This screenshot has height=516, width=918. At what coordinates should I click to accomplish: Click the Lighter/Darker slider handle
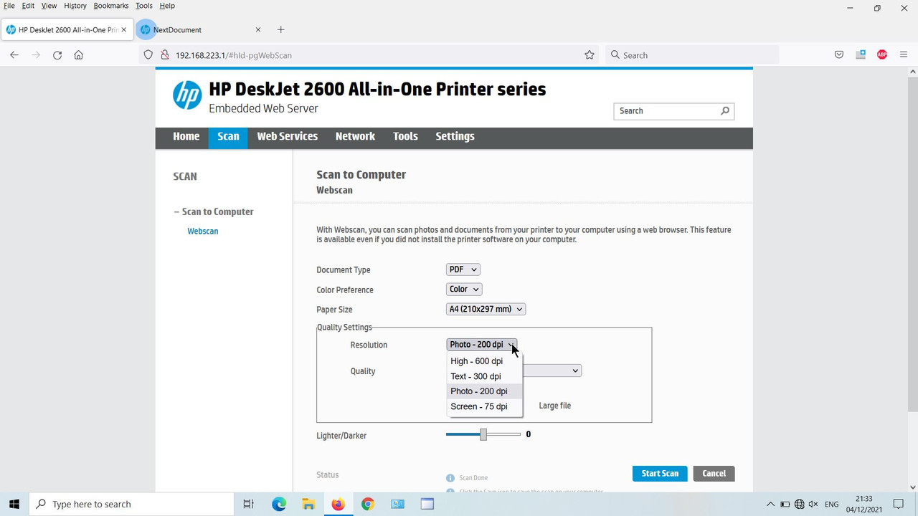[483, 434]
